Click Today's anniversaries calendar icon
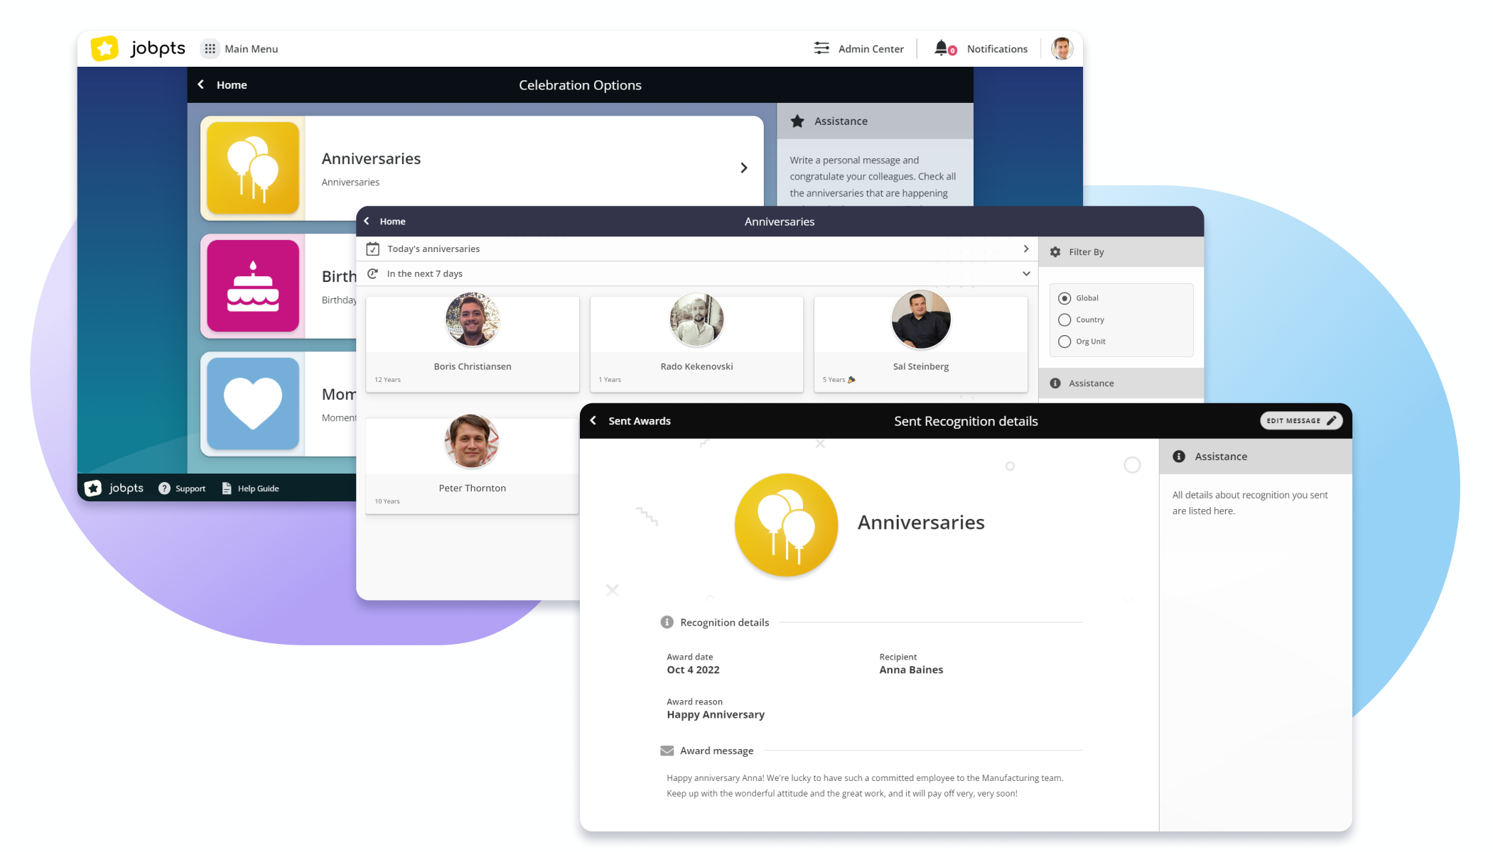 372,249
